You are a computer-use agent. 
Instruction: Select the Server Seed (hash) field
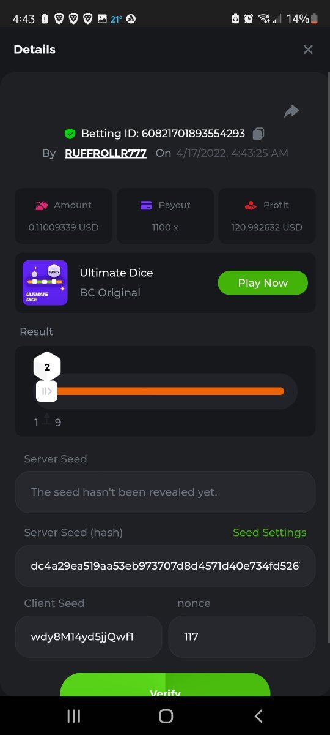[165, 566]
